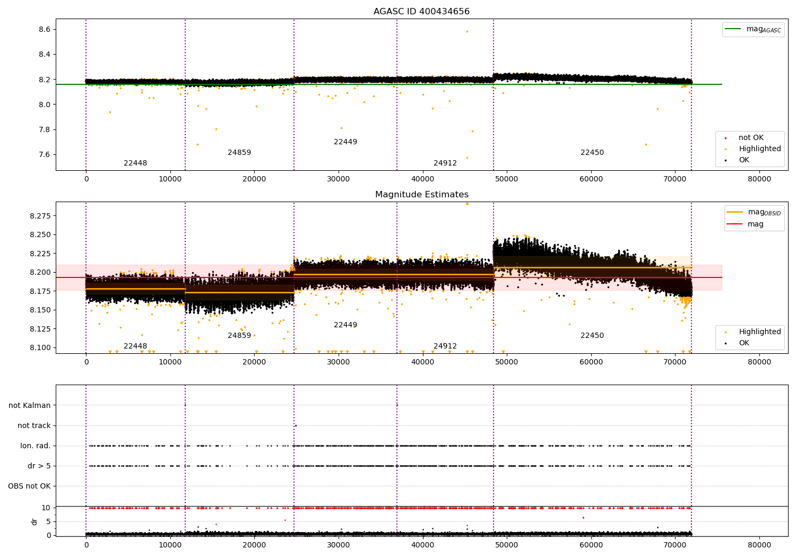This screenshot has width=796, height=557.
Task: Click the 40000 x-tick under middle plot
Action: 423,362
